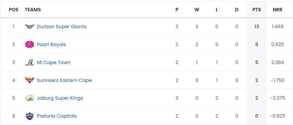Screen dimensions: 293x125
Task: Click the W wins column header
Action: coord(197,10)
